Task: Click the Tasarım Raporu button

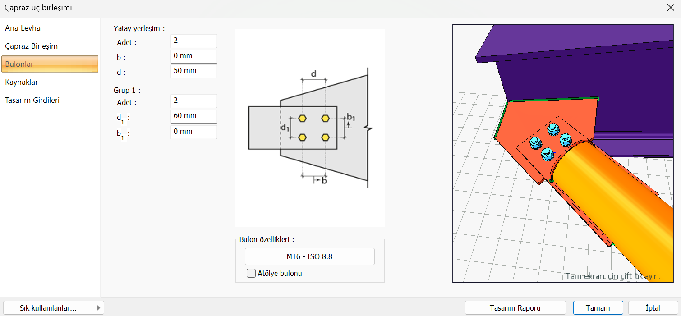Action: pyautogui.click(x=515, y=308)
